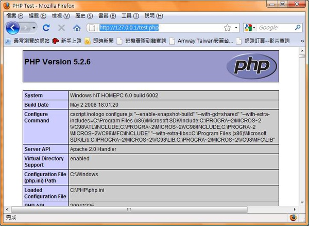Viewport: 309px width, 226px height.
Task: Click the Firefox icon in status bar
Action: pyautogui.click(x=293, y=218)
